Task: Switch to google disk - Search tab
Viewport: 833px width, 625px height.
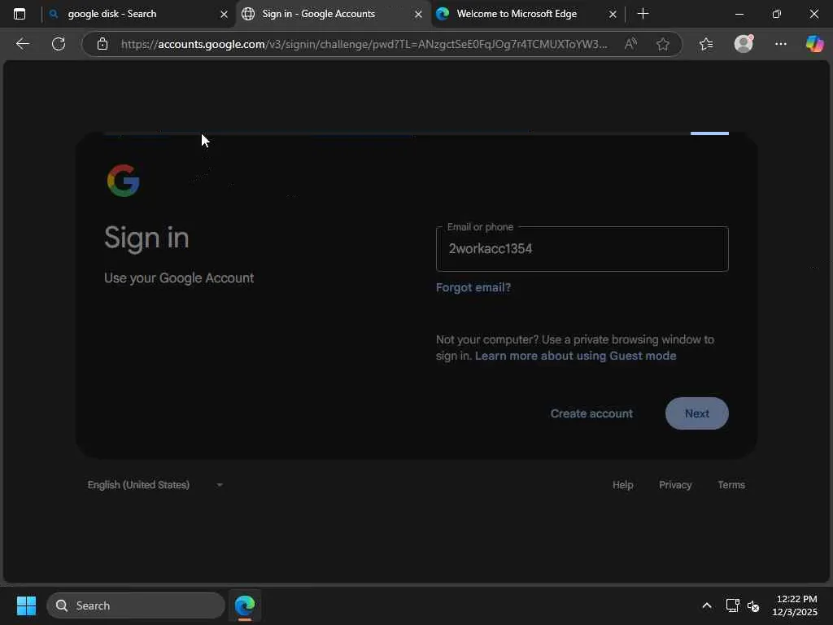Action: click(x=138, y=15)
